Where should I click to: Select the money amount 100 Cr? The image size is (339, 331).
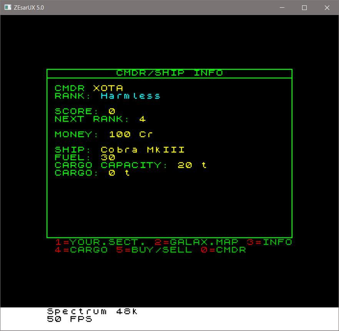click(x=131, y=134)
